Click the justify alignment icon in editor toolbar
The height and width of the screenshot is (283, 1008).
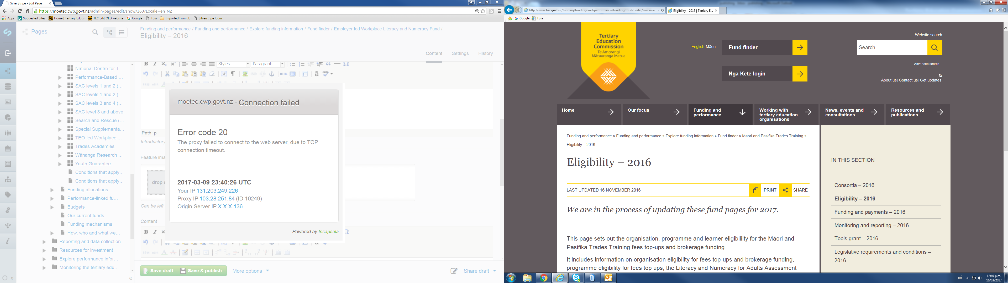tap(212, 64)
